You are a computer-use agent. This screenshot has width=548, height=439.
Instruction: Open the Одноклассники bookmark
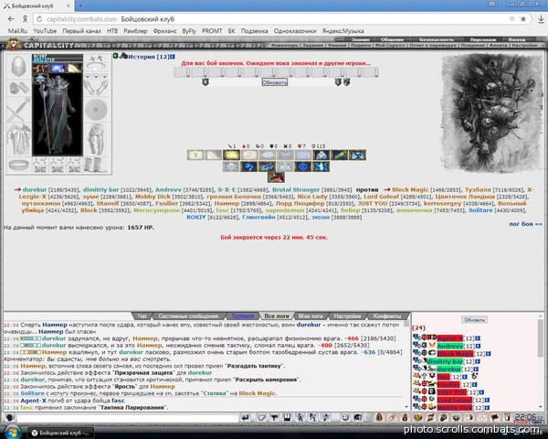(295, 31)
